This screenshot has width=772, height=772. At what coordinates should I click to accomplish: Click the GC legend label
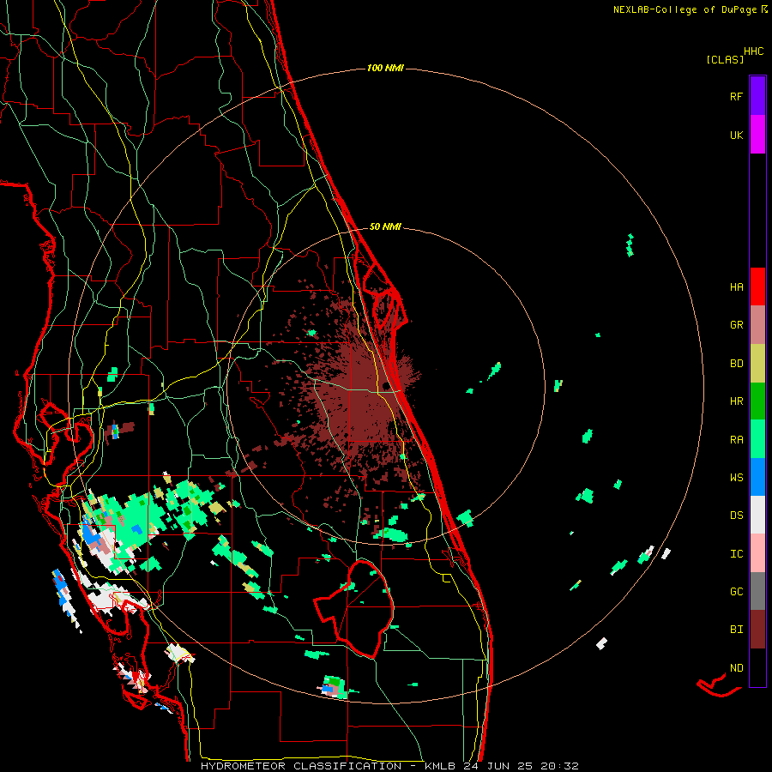736,592
